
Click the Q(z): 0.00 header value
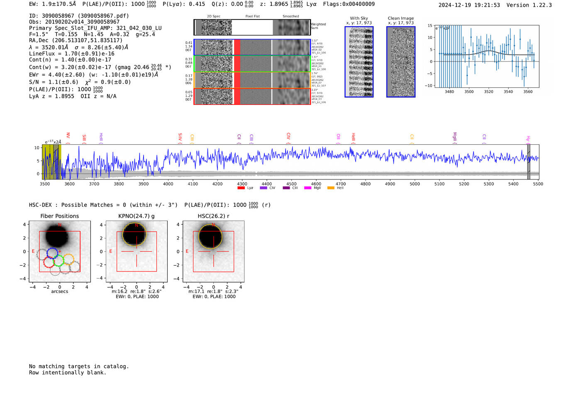pyautogui.click(x=232, y=4)
